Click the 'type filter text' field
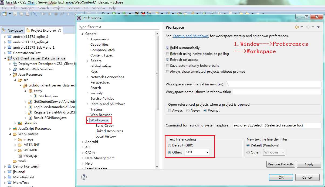325x187 pixels. click(x=119, y=27)
